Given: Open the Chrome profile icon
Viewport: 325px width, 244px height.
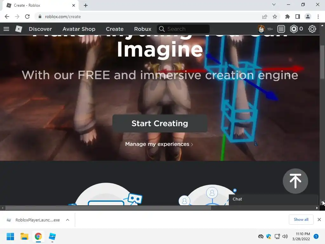Looking at the screenshot, I should tap(308, 17).
